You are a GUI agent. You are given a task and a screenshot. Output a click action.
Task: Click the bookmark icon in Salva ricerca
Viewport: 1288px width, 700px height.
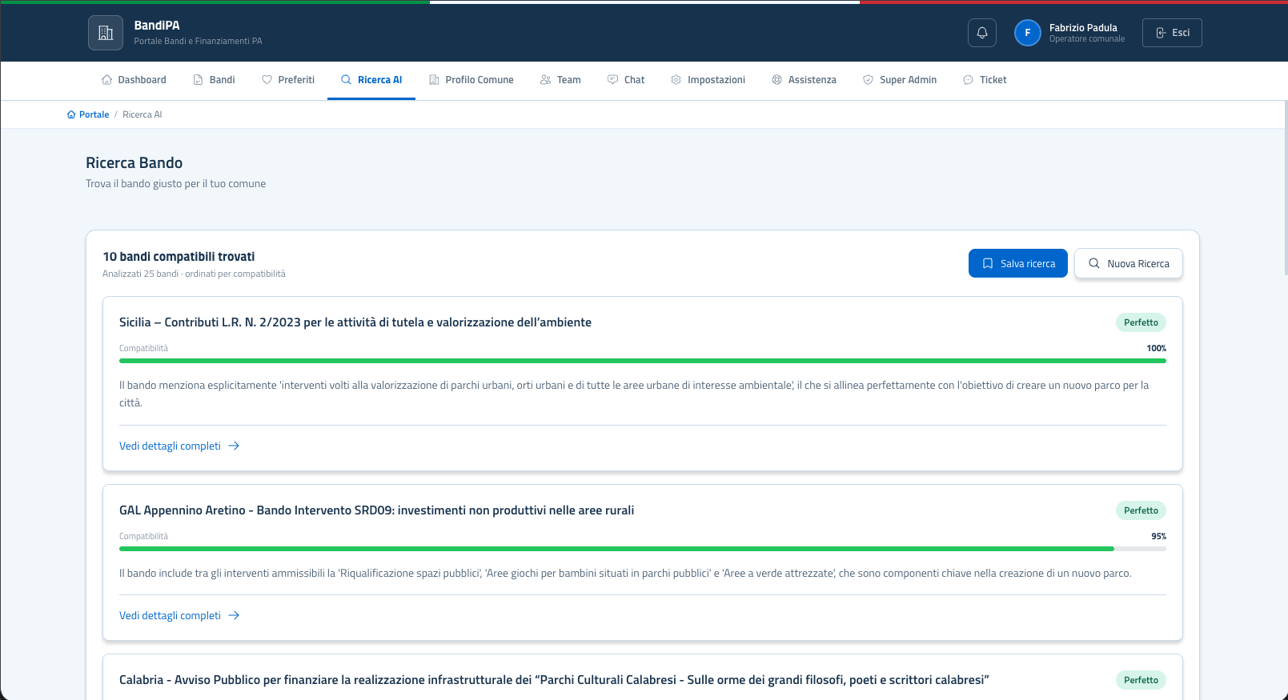[x=988, y=263]
